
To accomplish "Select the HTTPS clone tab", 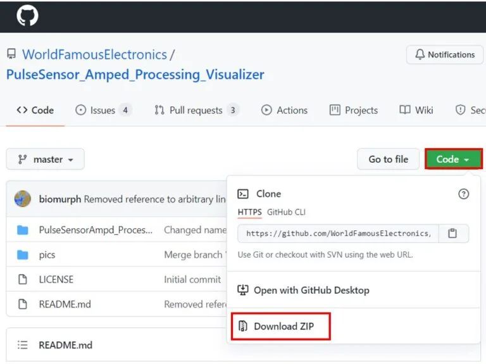I will click(x=249, y=212).
